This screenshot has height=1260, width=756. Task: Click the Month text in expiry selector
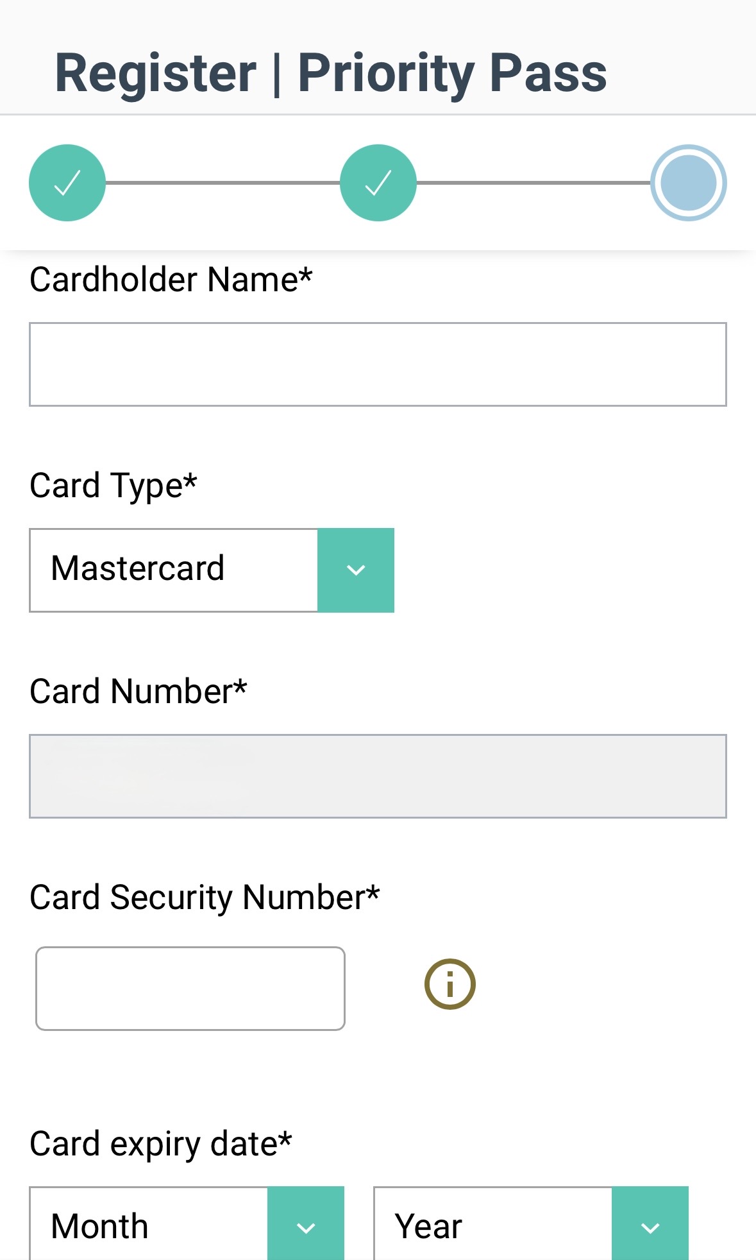point(99,1227)
